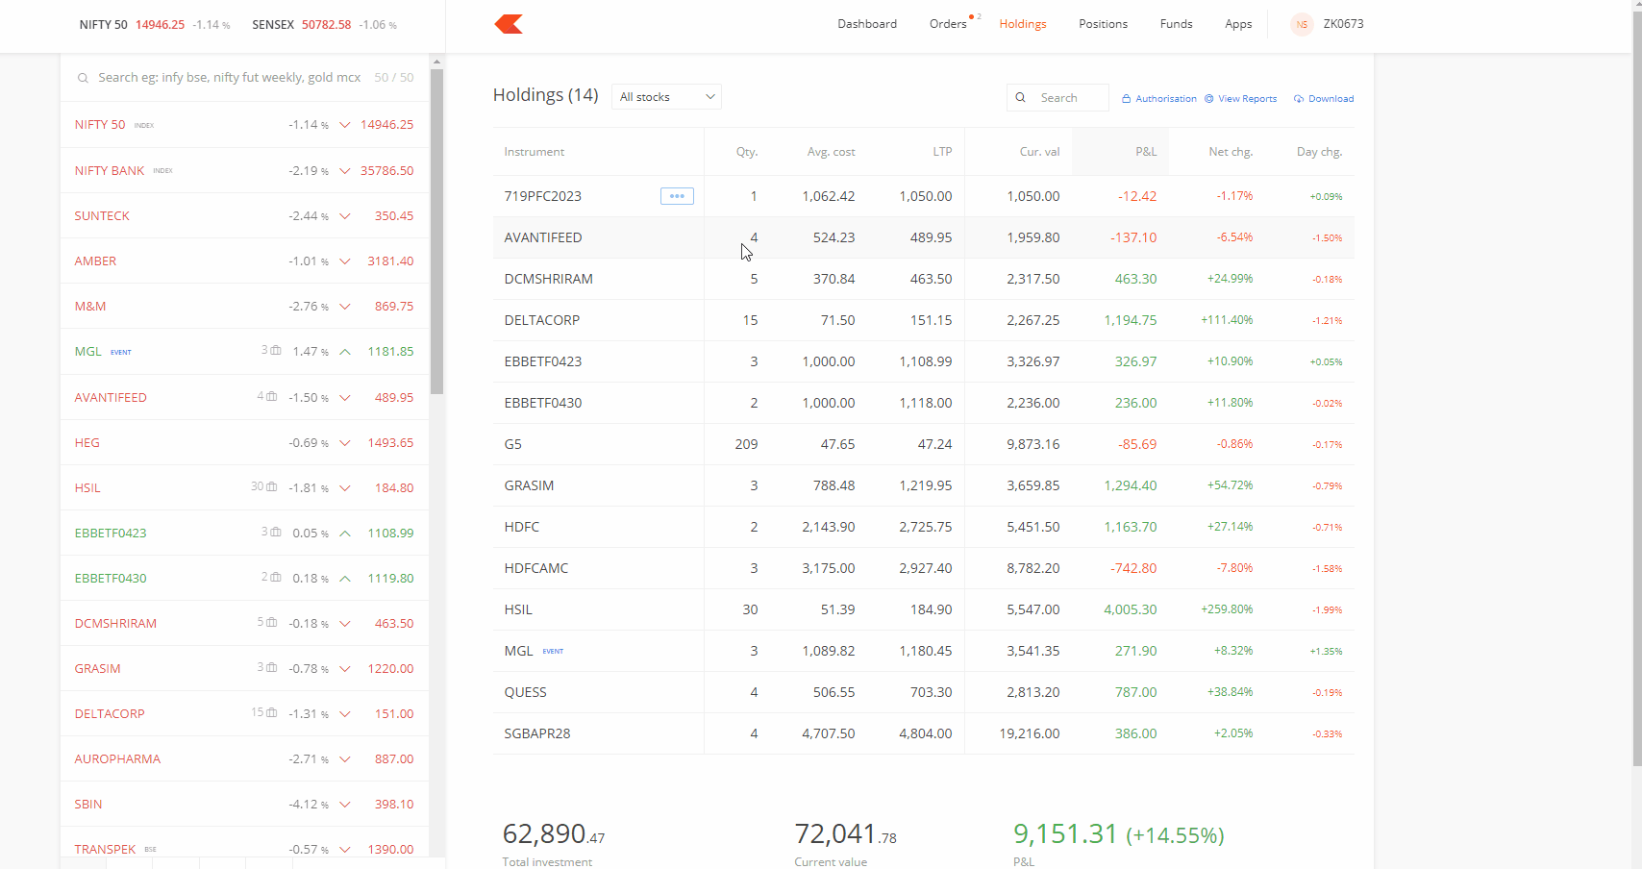1642x869 pixels.
Task: Click the watchlist vertical scrollbar thumb
Action: tap(436, 232)
